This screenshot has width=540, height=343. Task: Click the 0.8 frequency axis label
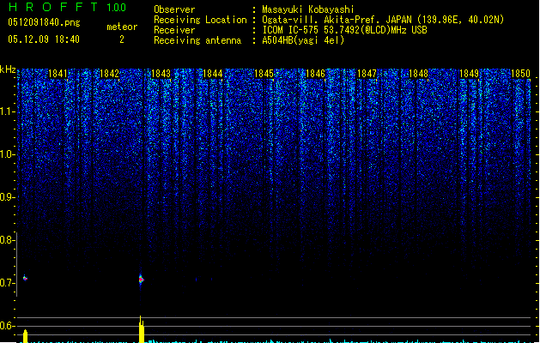[x=7, y=240]
